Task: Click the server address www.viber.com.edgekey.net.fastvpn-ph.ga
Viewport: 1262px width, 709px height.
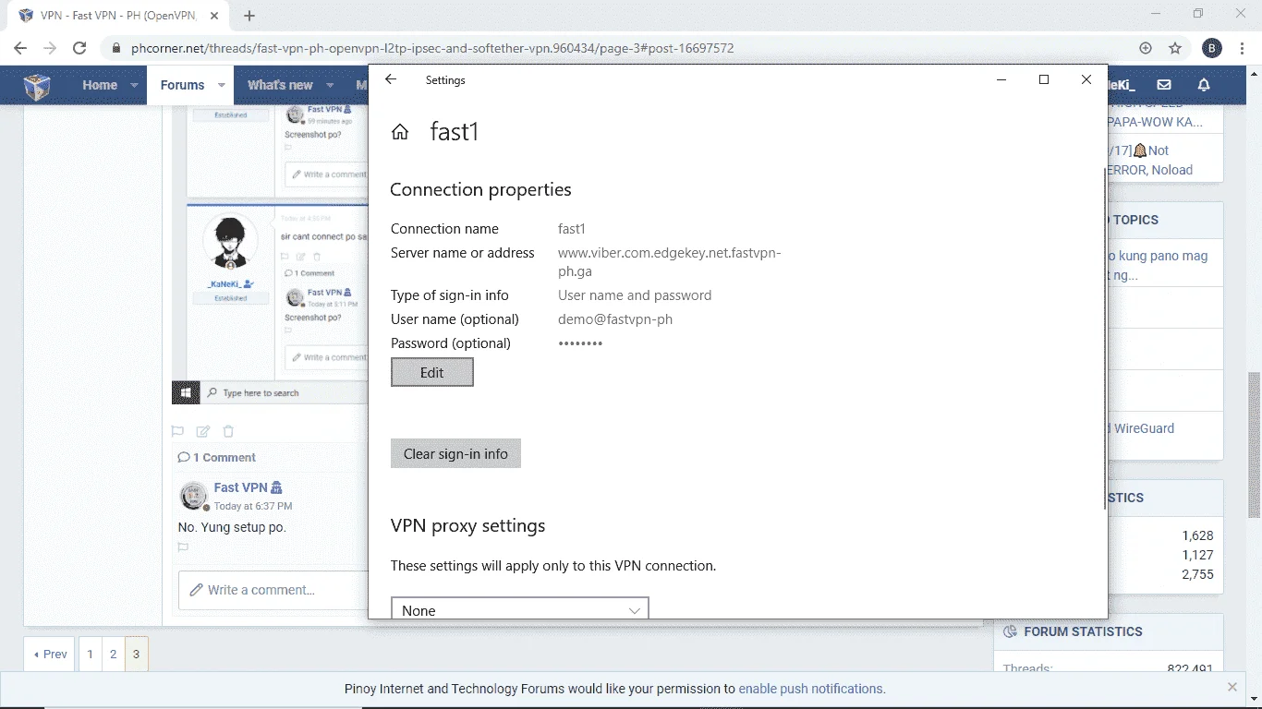Action: (x=670, y=262)
